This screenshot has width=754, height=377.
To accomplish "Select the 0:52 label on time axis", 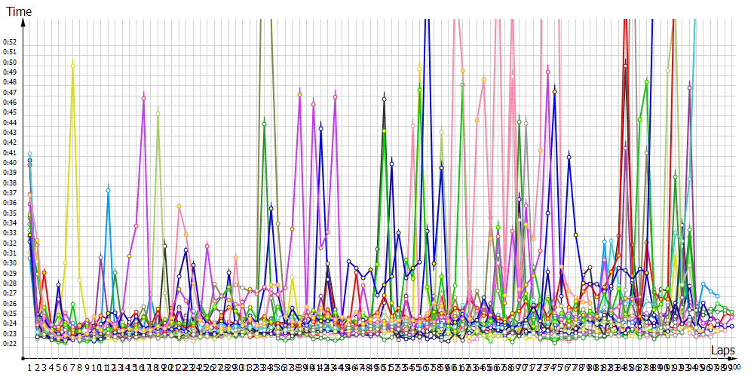I will pyautogui.click(x=10, y=42).
